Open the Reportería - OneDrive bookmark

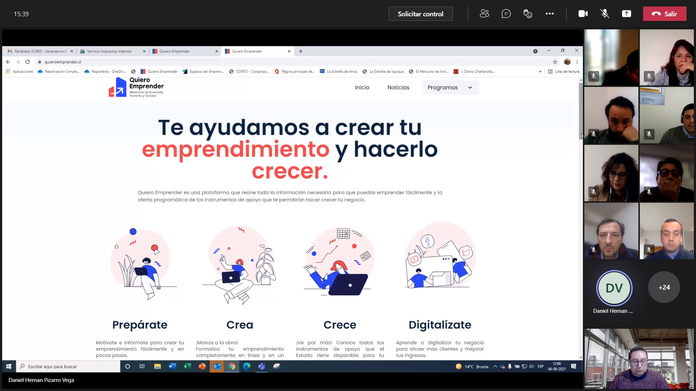pos(105,71)
